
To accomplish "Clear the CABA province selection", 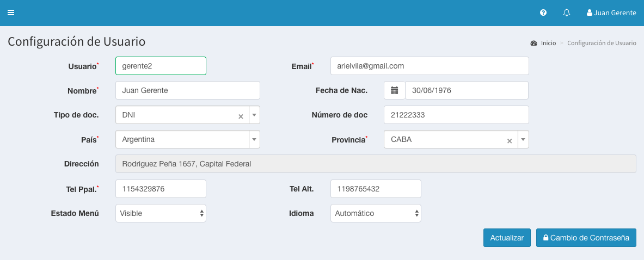I will click(510, 141).
